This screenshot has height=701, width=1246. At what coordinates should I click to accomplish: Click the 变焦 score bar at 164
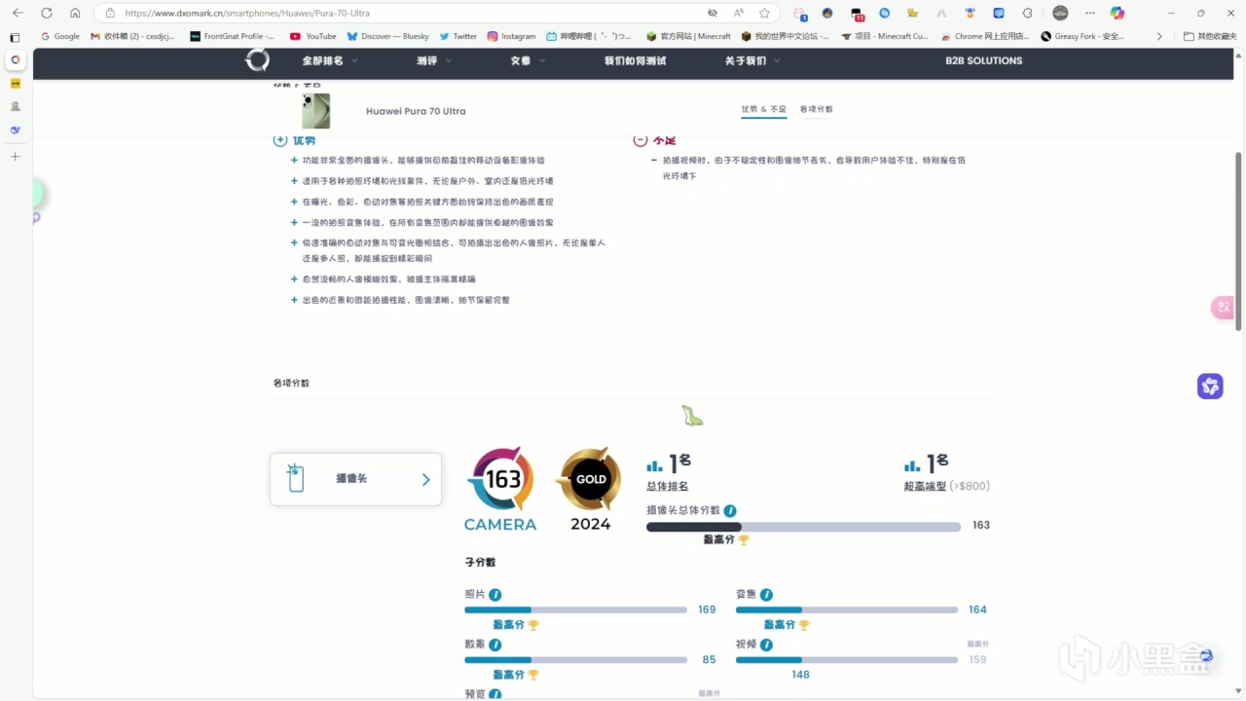(x=846, y=609)
